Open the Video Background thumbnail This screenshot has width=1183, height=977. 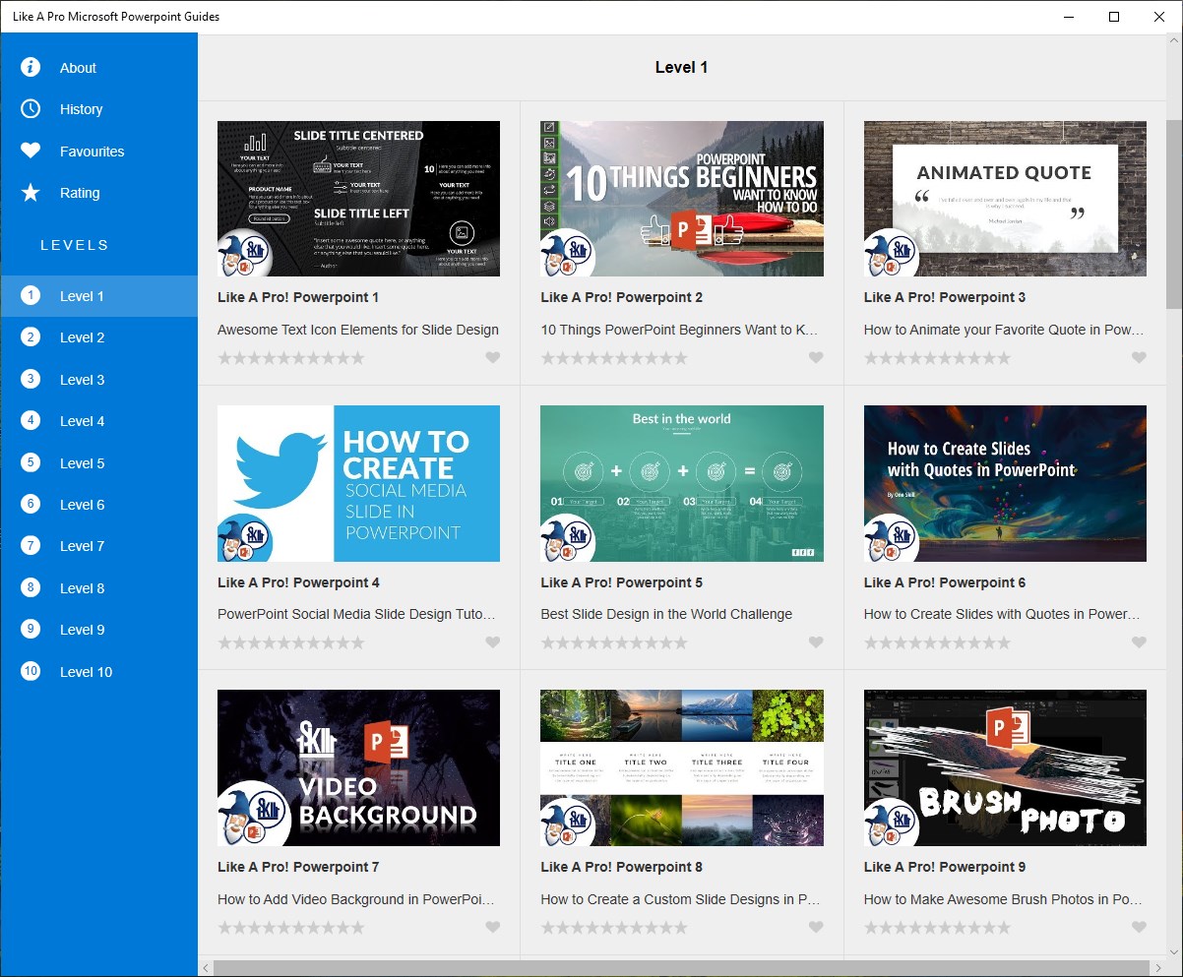pos(358,767)
